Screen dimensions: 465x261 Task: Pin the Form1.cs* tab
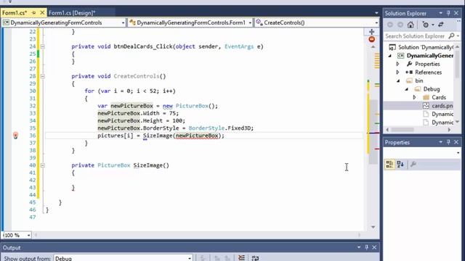[x=33, y=13]
